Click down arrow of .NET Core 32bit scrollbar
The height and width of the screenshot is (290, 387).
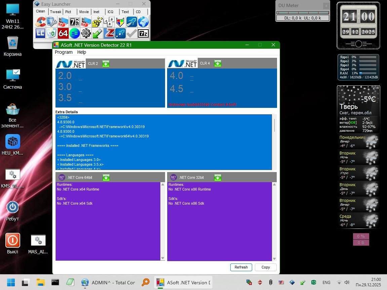pos(274,258)
